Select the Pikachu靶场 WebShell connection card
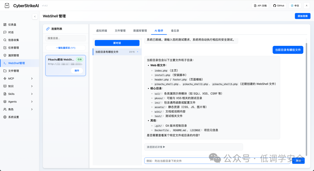The image size is (314, 171). pyautogui.click(x=66, y=66)
